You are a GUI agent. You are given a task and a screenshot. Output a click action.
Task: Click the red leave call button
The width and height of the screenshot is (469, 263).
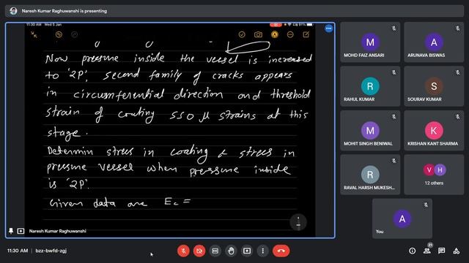pos(281,251)
